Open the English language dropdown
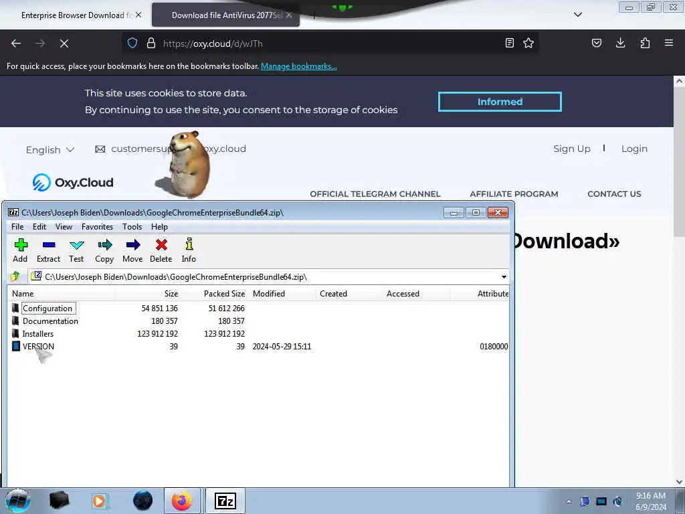Image resolution: width=685 pixels, height=514 pixels. 50,150
